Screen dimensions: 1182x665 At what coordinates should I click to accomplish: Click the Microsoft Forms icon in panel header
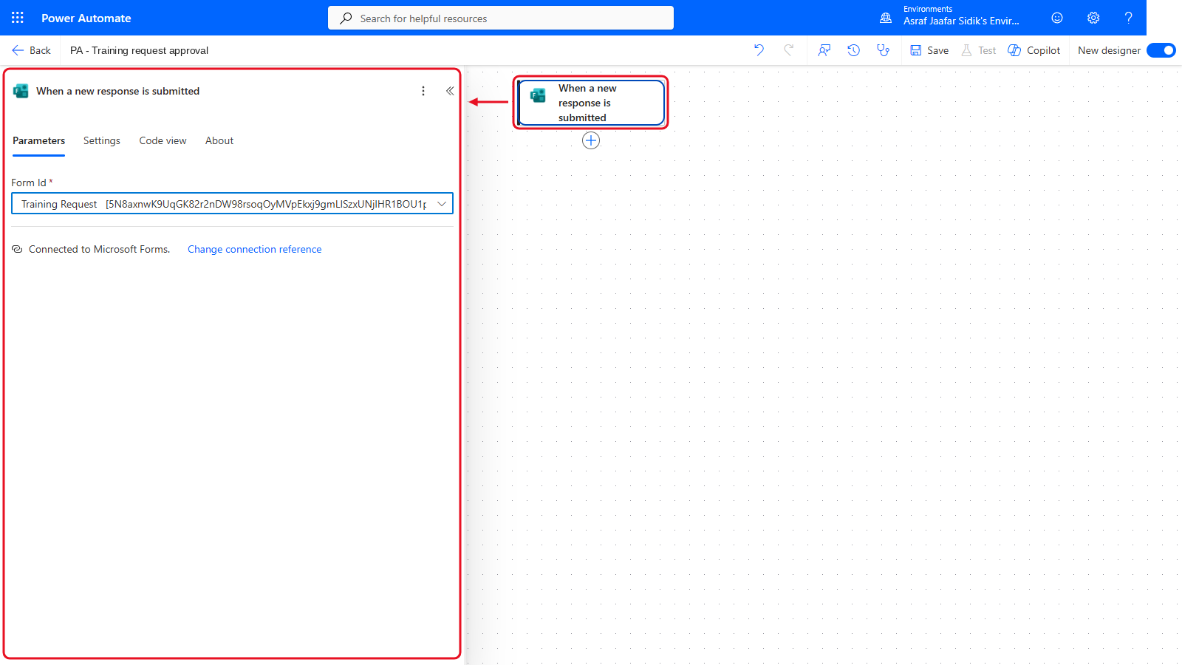(21, 91)
